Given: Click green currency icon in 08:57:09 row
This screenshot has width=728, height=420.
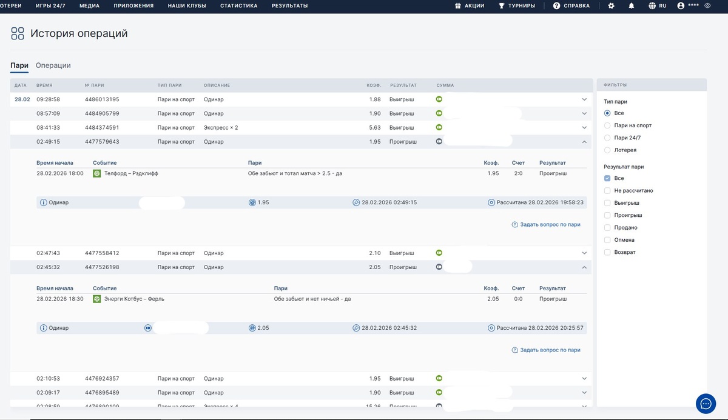Looking at the screenshot, I should click(x=439, y=113).
